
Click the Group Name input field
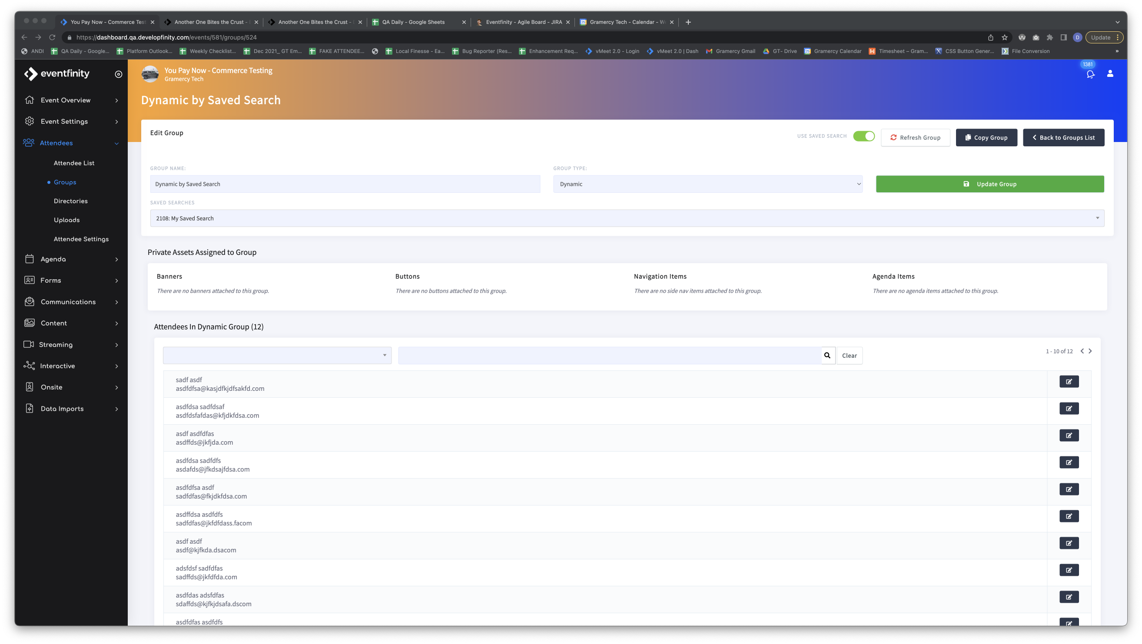345,184
